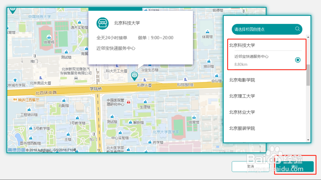This screenshot has height=180, width=321.
Task: Click the 做单：9:00~20:00 hours text
Action: (156, 38)
